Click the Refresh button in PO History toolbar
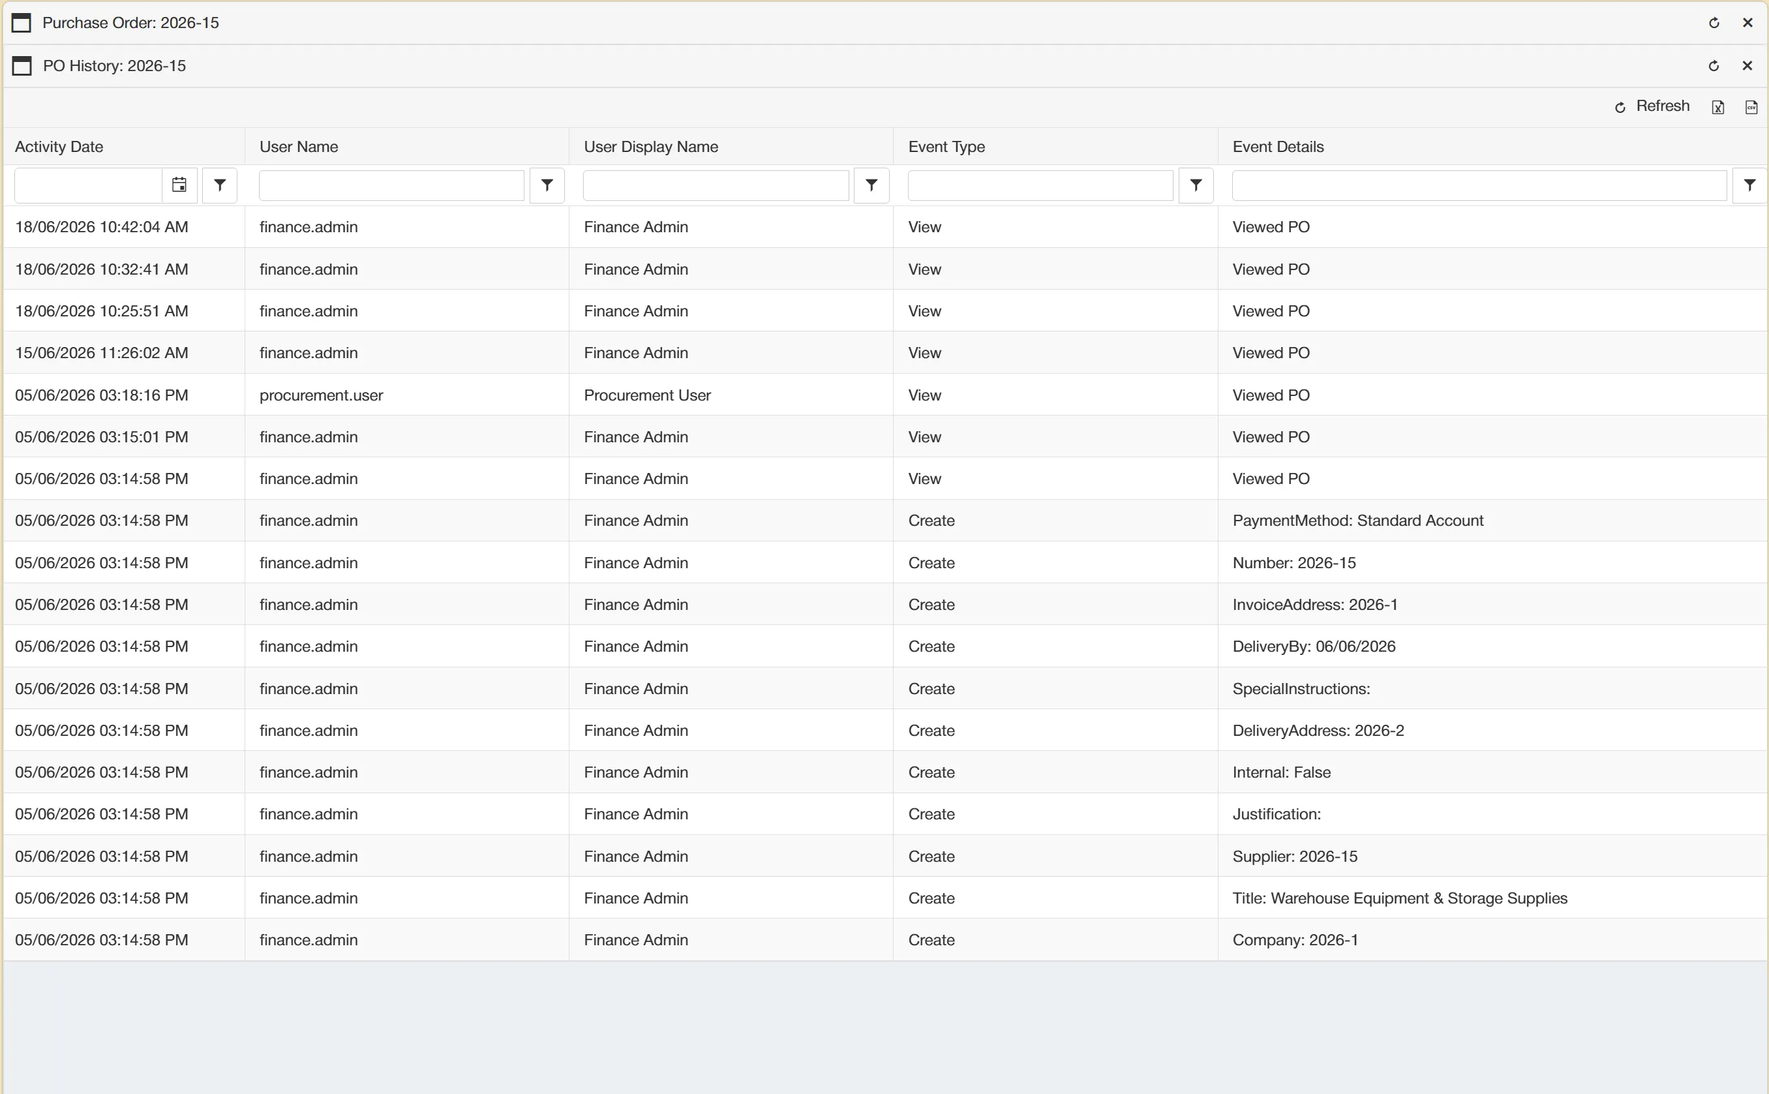 coord(1652,106)
